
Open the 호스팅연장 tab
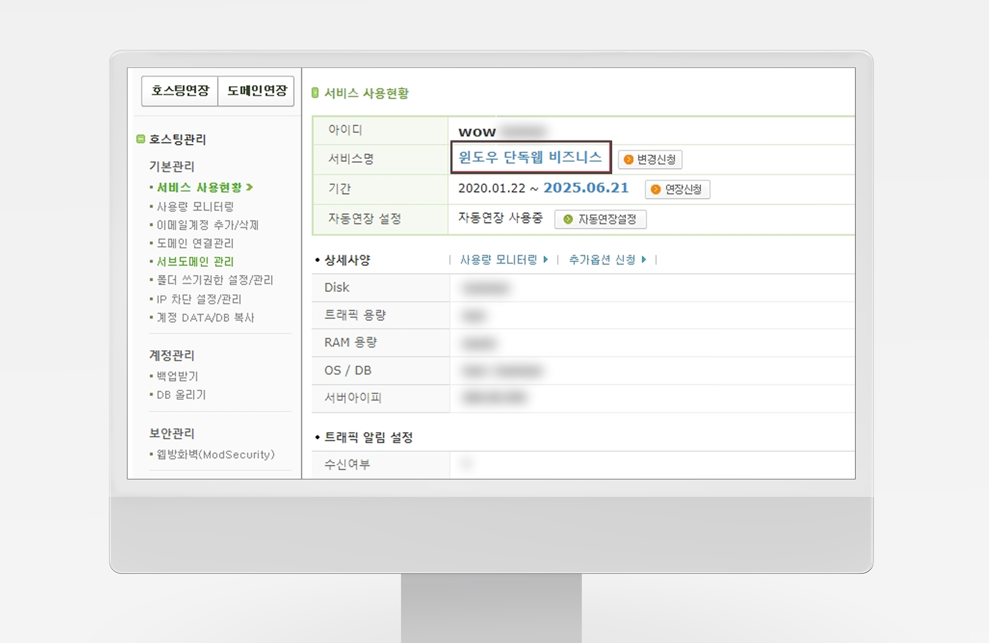click(180, 91)
